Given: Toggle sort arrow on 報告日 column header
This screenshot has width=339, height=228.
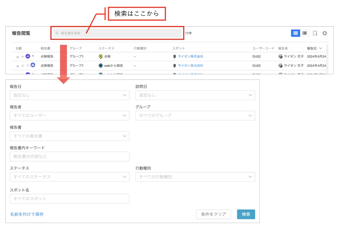Looking at the screenshot, I should tap(321, 48).
